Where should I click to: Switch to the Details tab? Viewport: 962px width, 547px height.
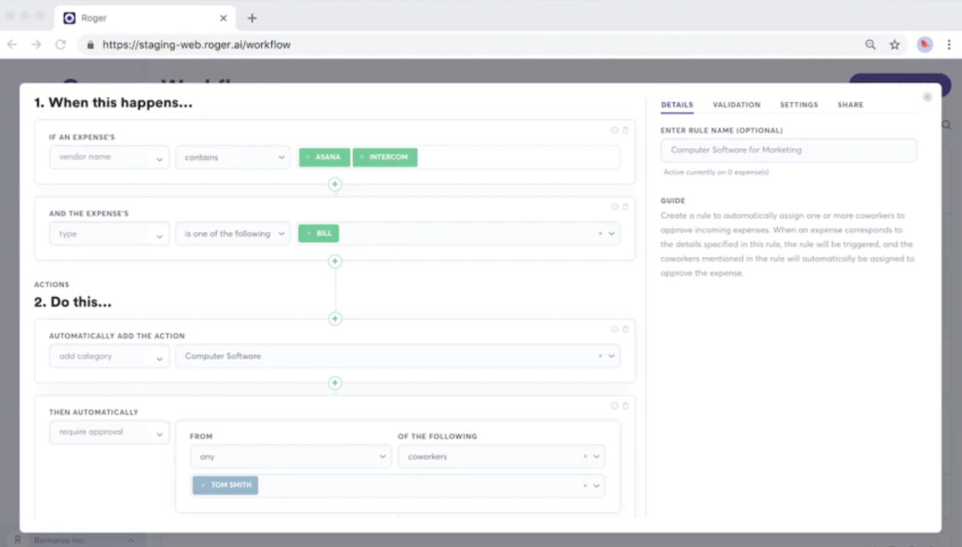click(677, 105)
